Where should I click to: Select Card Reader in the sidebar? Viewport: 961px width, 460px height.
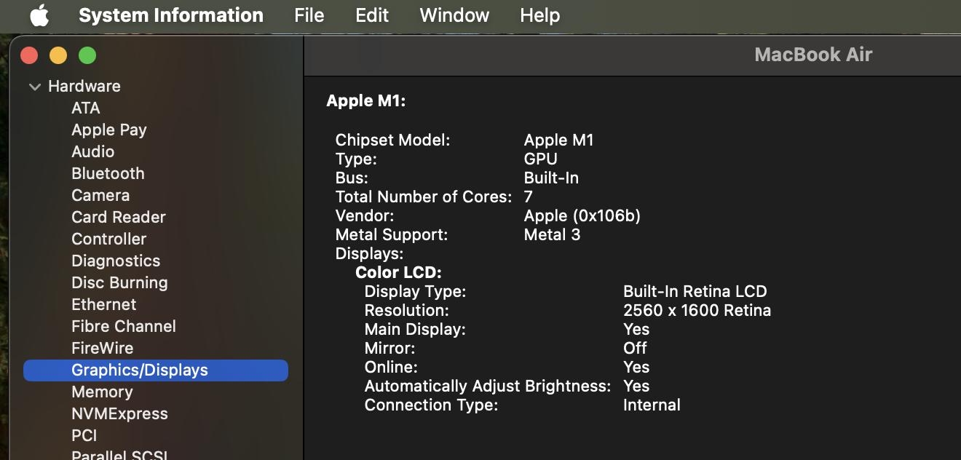click(118, 217)
